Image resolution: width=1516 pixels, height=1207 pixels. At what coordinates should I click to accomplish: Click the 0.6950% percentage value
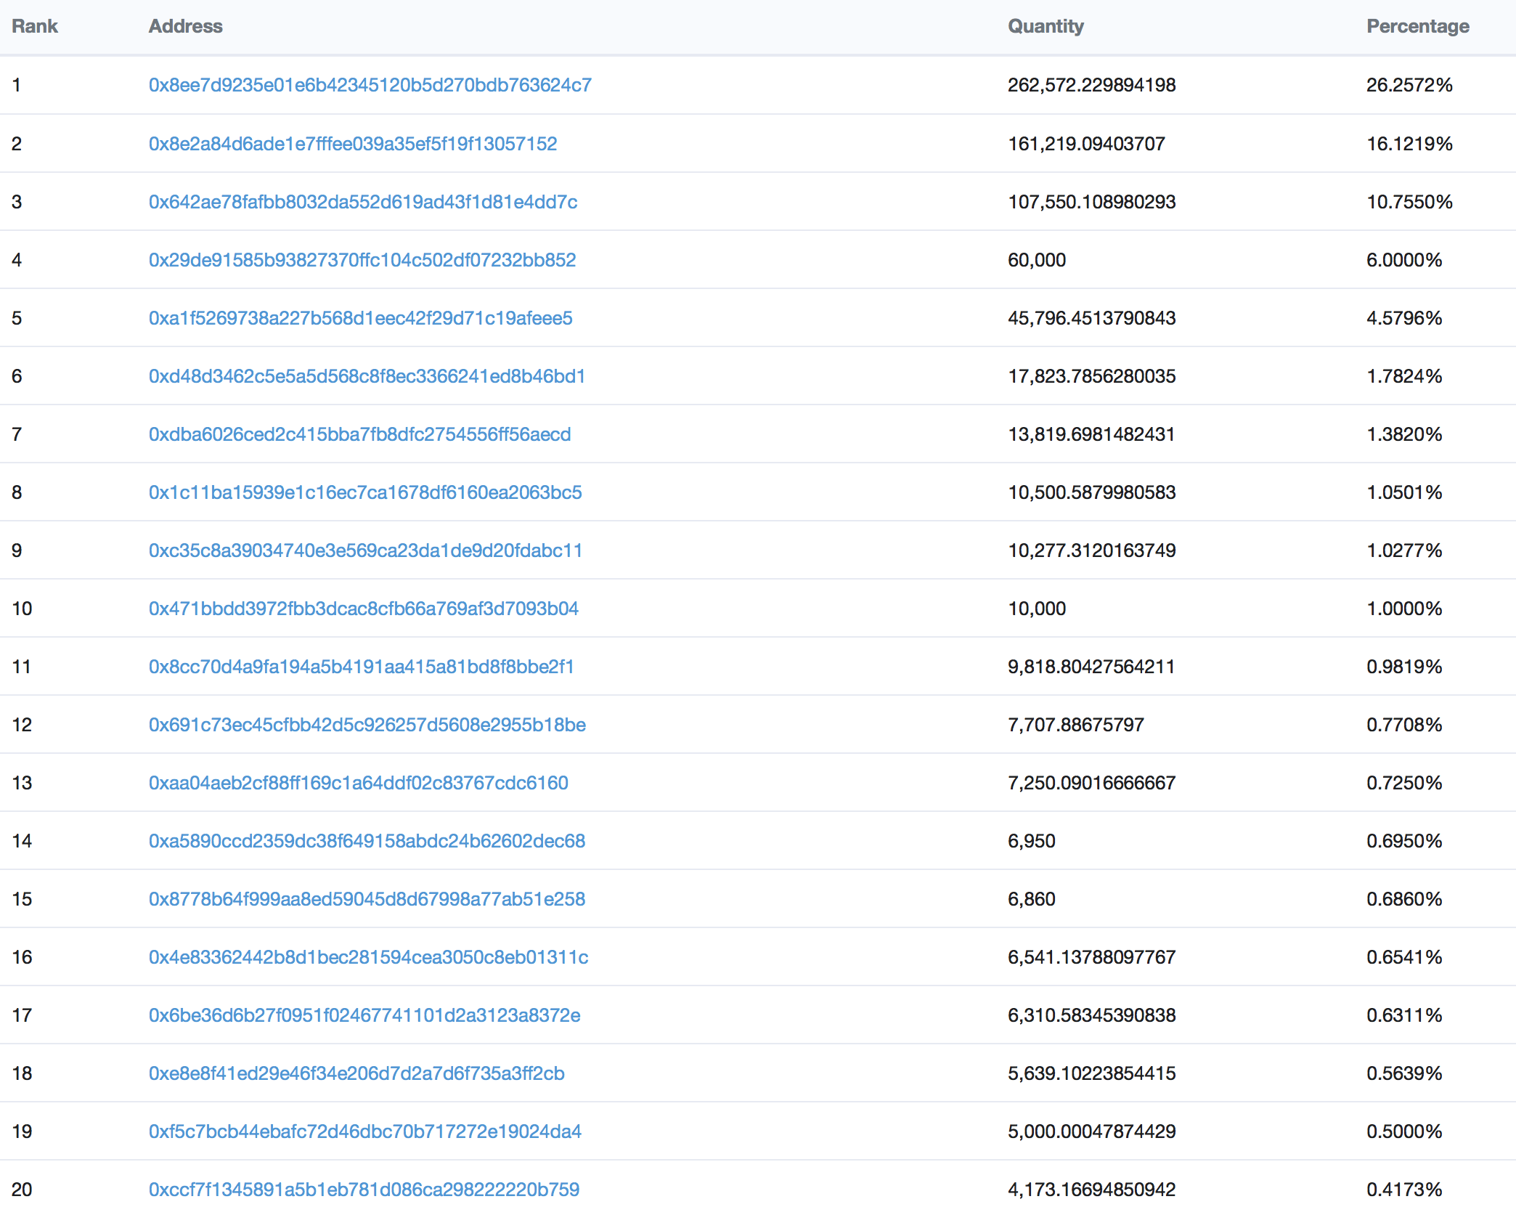tap(1404, 841)
